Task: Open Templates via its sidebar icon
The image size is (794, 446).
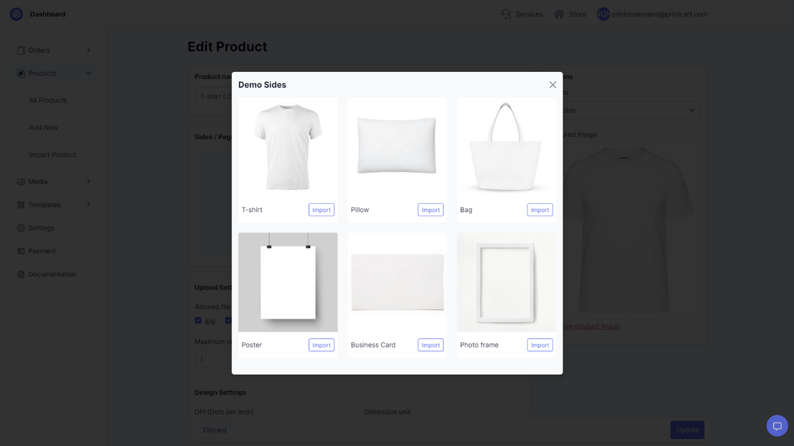Action: pos(20,204)
